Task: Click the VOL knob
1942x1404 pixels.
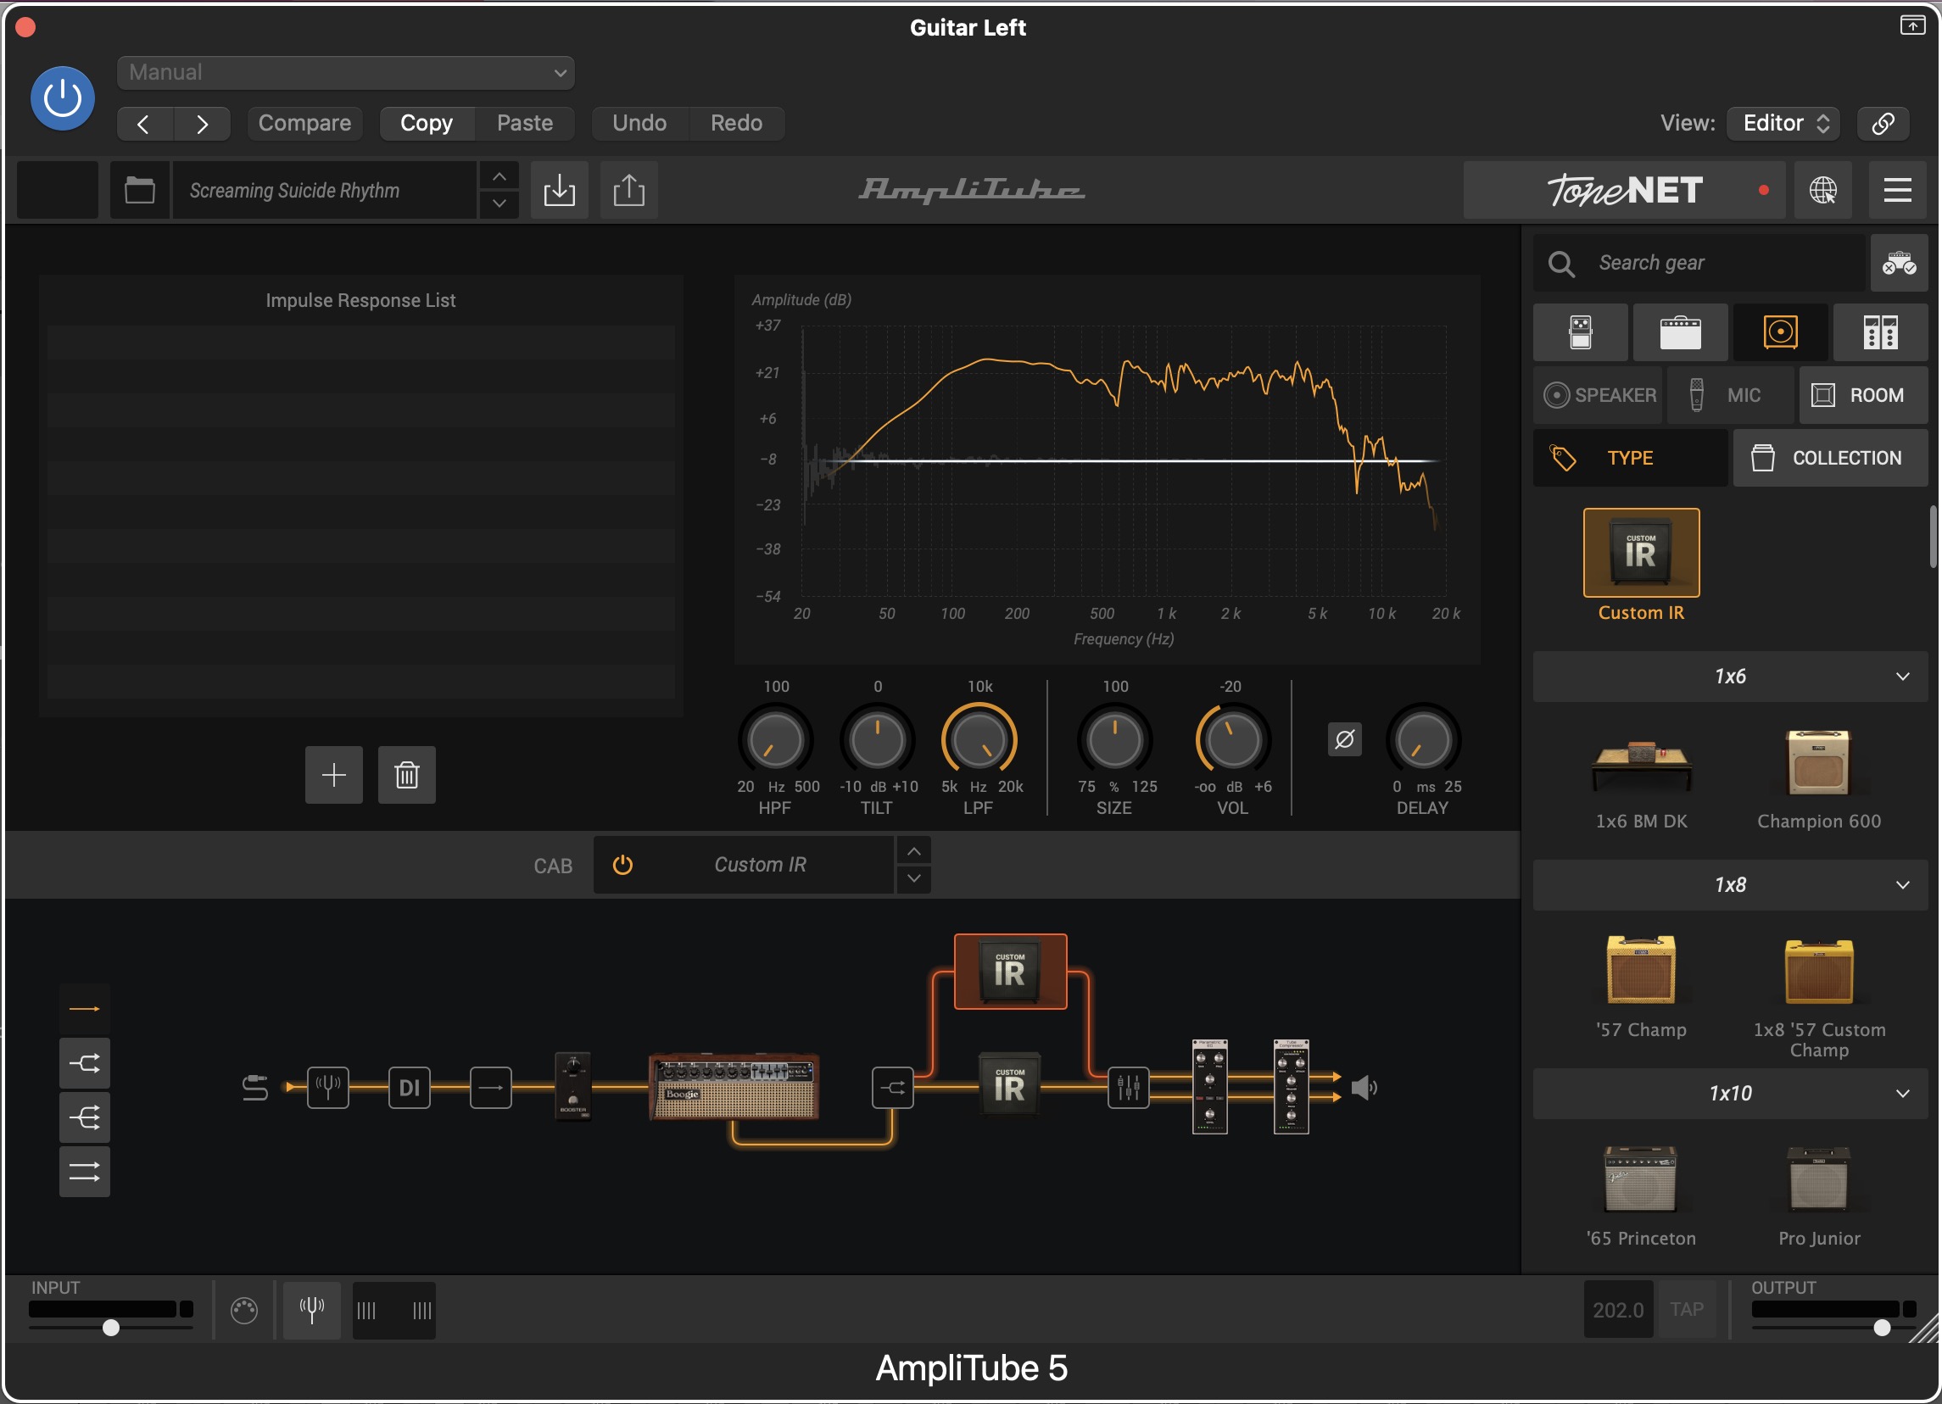Action: [x=1232, y=740]
